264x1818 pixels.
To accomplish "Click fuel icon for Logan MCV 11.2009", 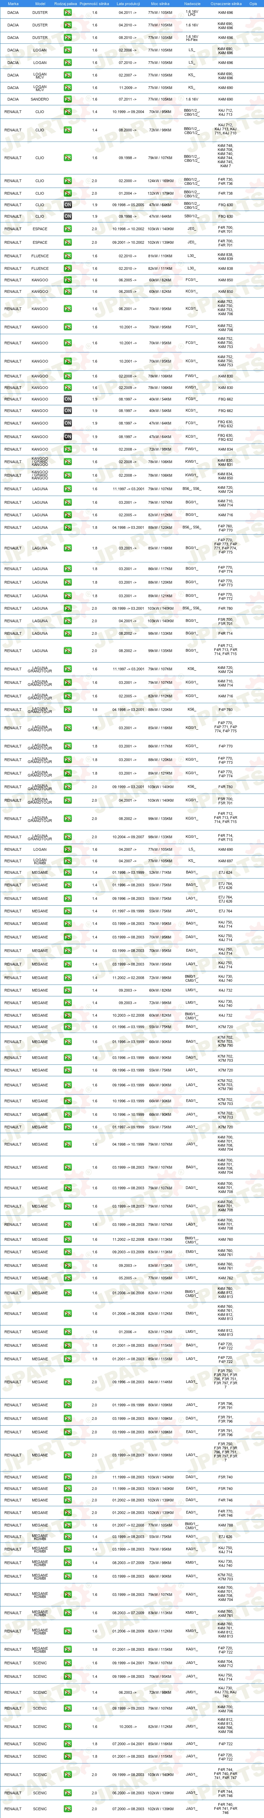I will (68, 88).
